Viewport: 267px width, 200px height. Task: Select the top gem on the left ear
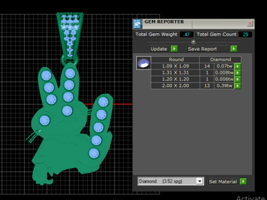pyautogui.click(x=46, y=76)
